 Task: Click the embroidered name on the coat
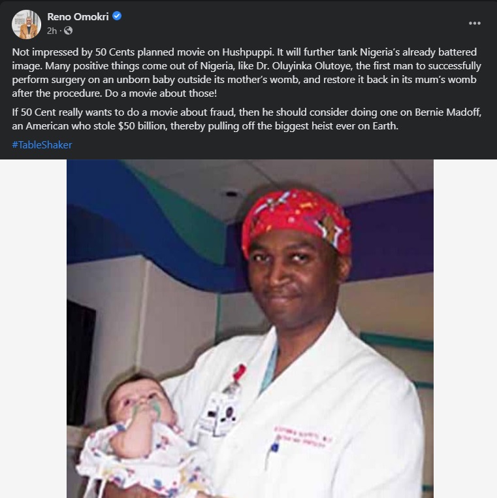point(302,437)
